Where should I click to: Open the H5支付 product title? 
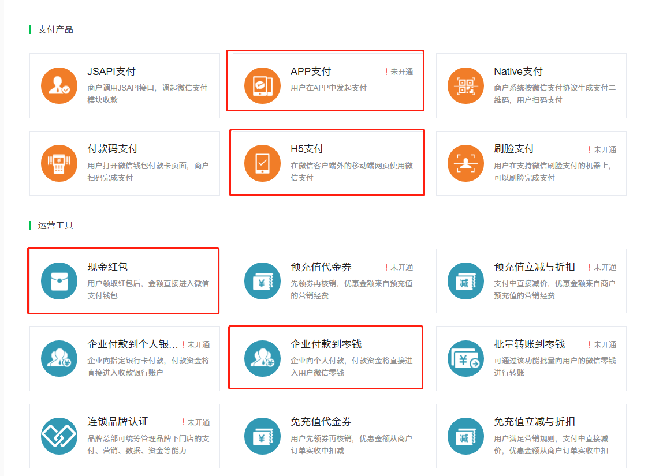tap(307, 149)
